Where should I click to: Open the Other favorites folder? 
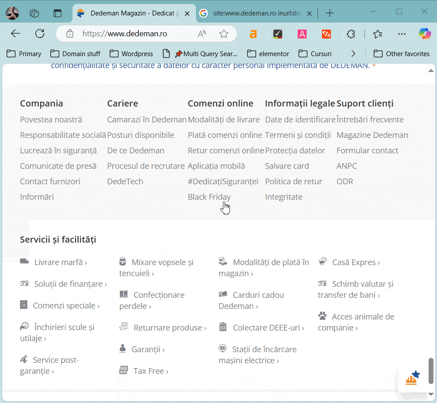tap(402, 53)
